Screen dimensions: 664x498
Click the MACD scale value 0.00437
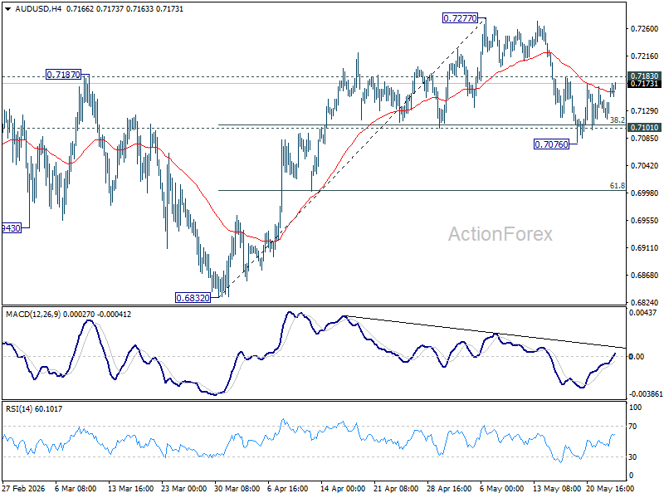tap(643, 313)
